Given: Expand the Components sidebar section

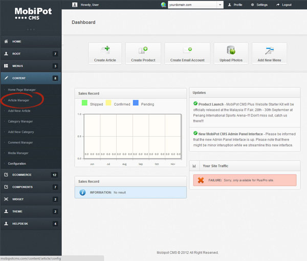Looking at the screenshot, I should coord(31,187).
